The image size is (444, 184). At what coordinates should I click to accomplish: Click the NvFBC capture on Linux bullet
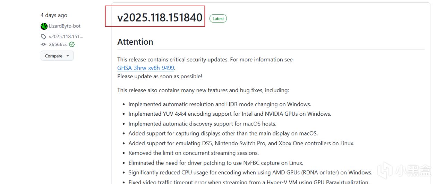[216, 163]
